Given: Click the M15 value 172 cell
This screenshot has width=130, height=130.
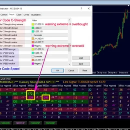Looking at the screenshot, I should click(30, 94).
